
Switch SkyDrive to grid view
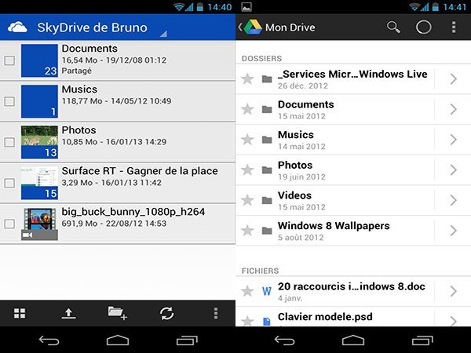(x=20, y=313)
